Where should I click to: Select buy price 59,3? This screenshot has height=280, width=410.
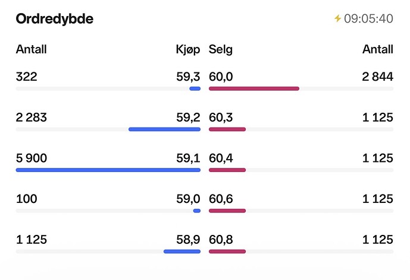click(x=188, y=77)
